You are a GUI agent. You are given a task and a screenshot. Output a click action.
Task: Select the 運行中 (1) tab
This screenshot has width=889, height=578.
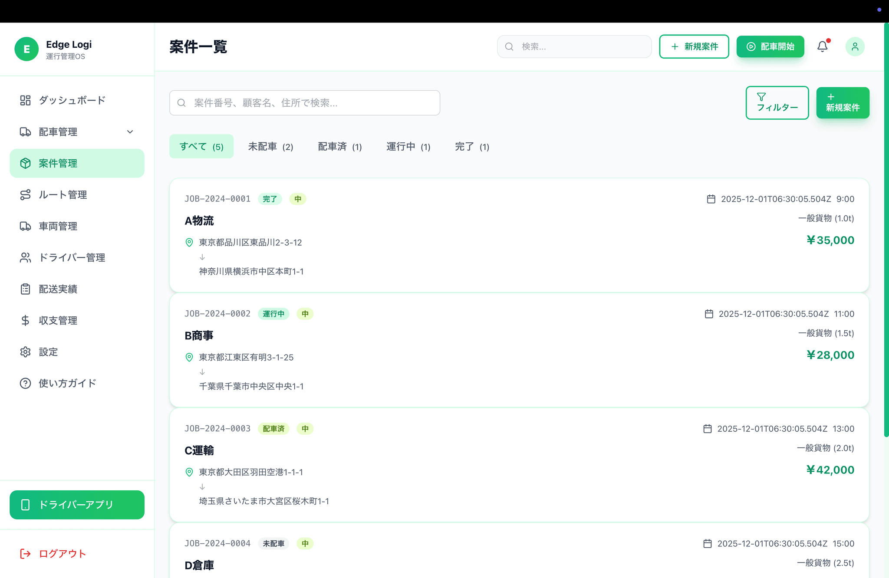(408, 147)
